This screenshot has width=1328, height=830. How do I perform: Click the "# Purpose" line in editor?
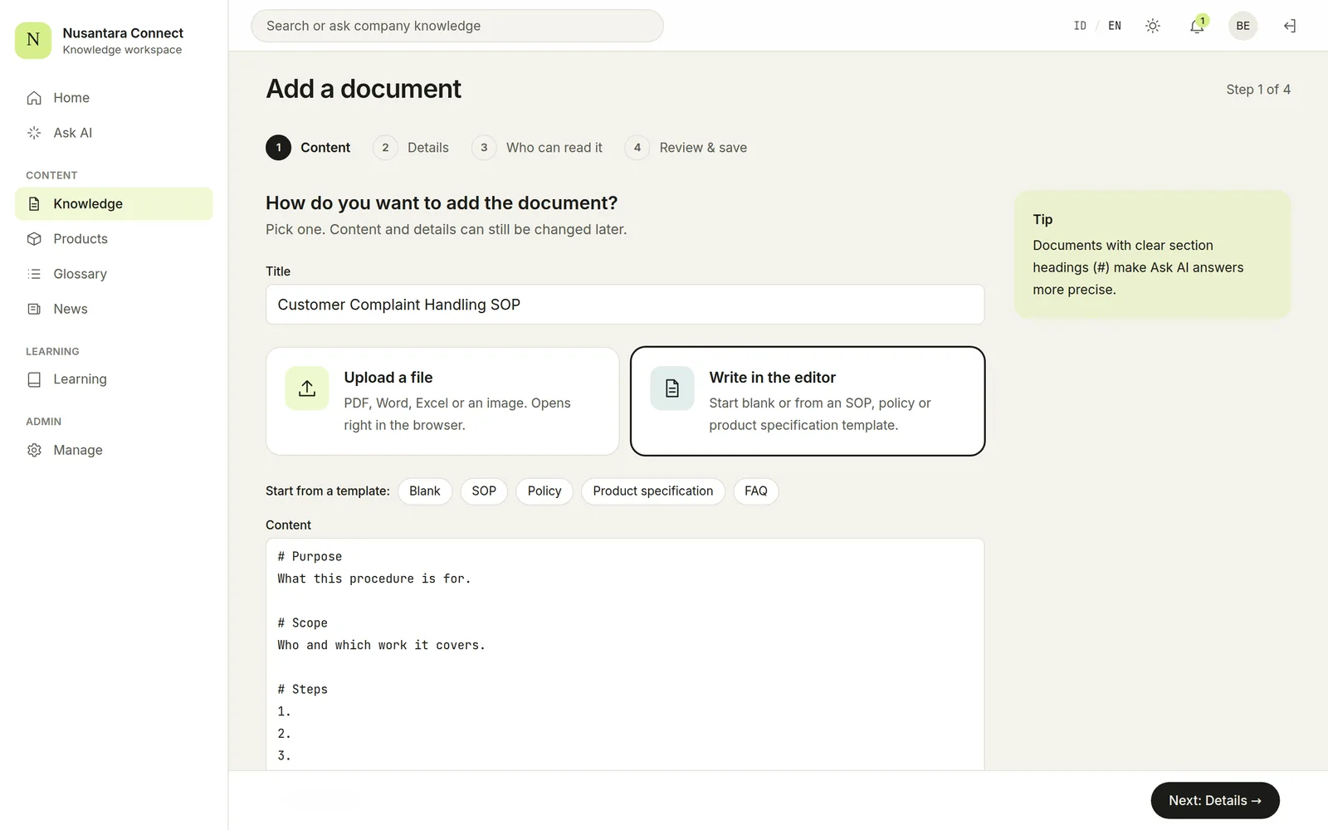click(310, 557)
